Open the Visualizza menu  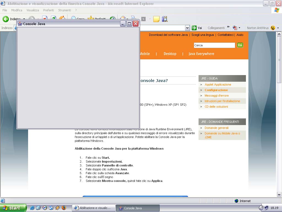pyautogui.click(x=33, y=10)
